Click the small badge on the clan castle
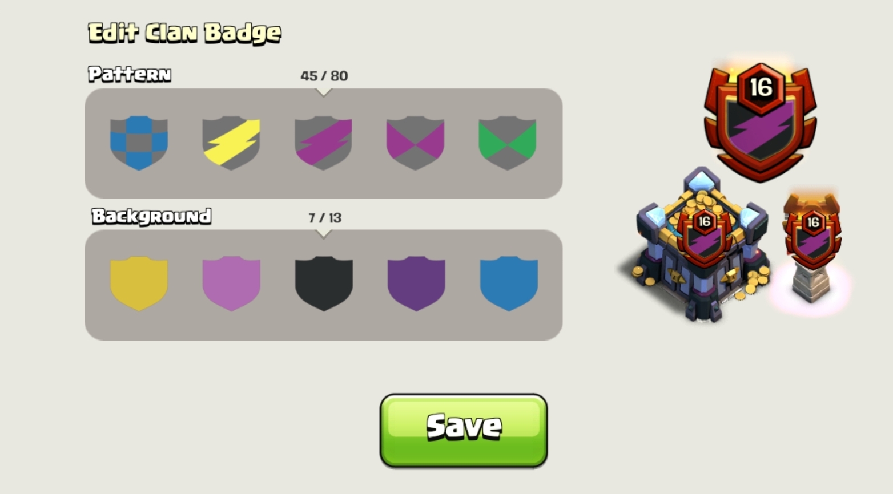The height and width of the screenshot is (494, 893). tap(705, 235)
